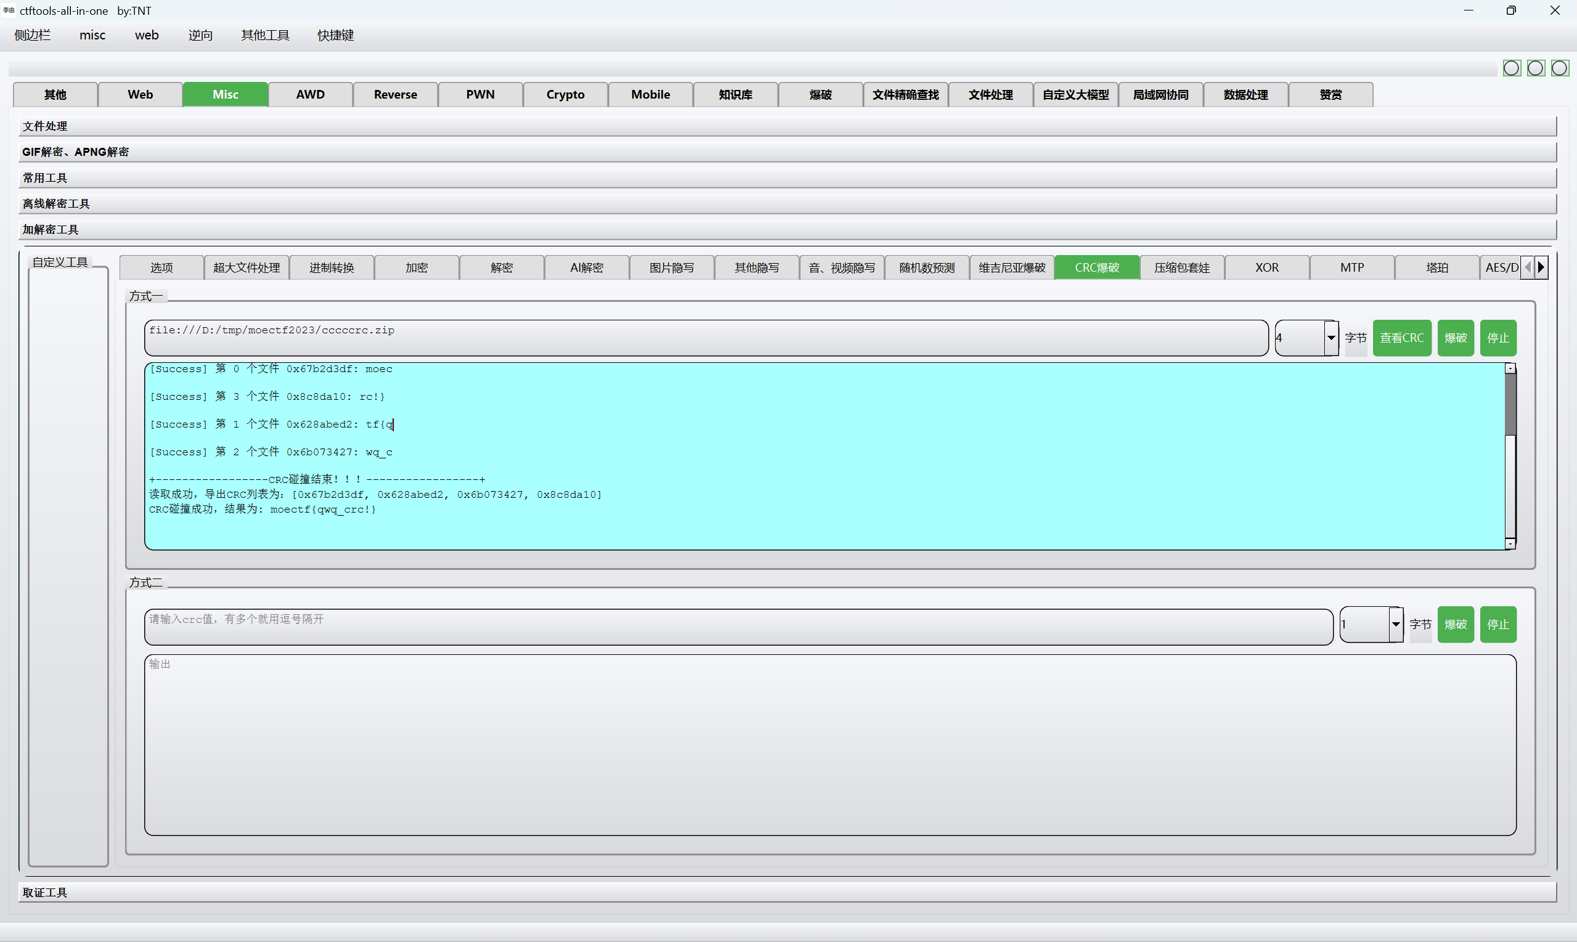Screen dimensions: 1577x942
Task: Select the 选项 sub-tab
Action: 162,267
